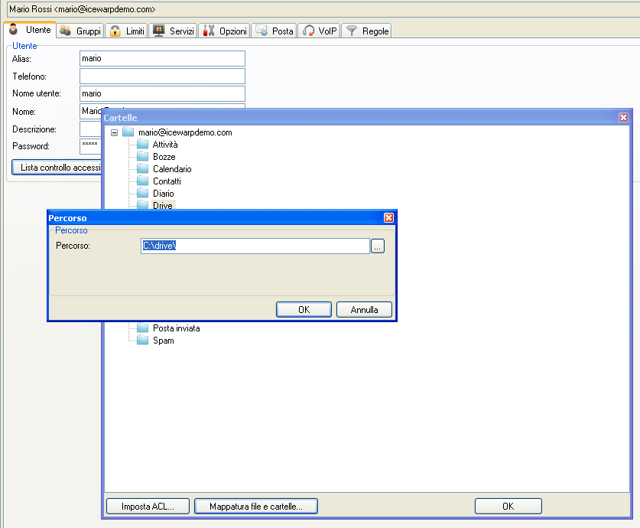
Task: Select the Calendario folder
Action: [172, 169]
